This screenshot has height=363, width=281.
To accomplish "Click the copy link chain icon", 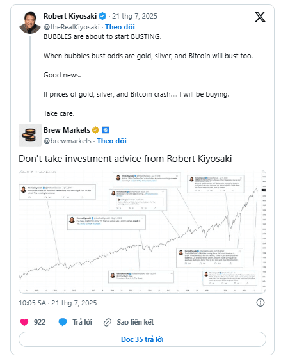I will (108, 322).
